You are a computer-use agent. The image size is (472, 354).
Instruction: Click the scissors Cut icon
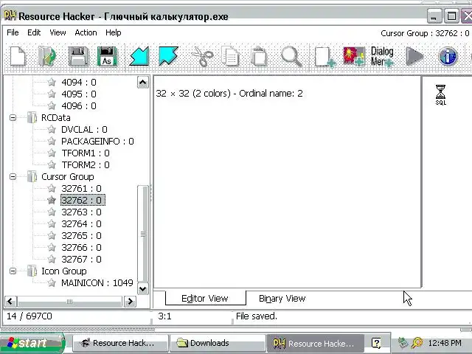[x=202, y=56]
